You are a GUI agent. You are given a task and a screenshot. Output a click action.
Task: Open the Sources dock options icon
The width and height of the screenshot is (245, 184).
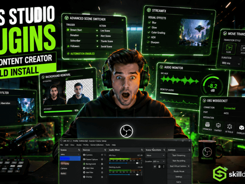(105, 150)
